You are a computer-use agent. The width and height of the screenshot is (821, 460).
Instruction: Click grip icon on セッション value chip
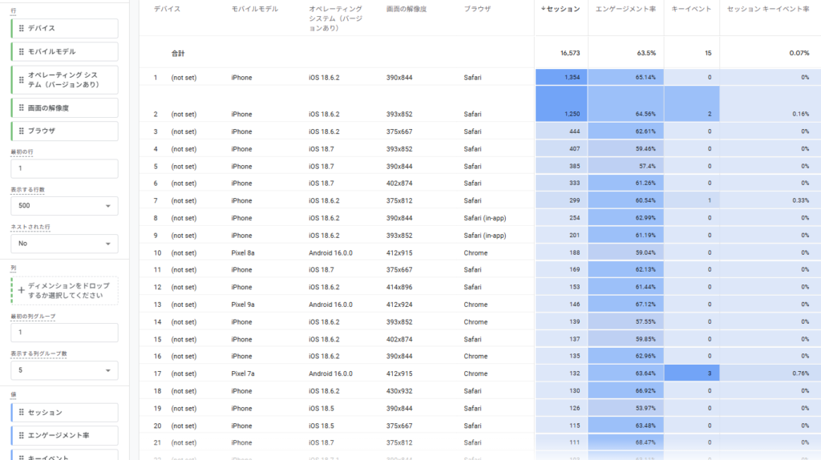(x=22, y=413)
